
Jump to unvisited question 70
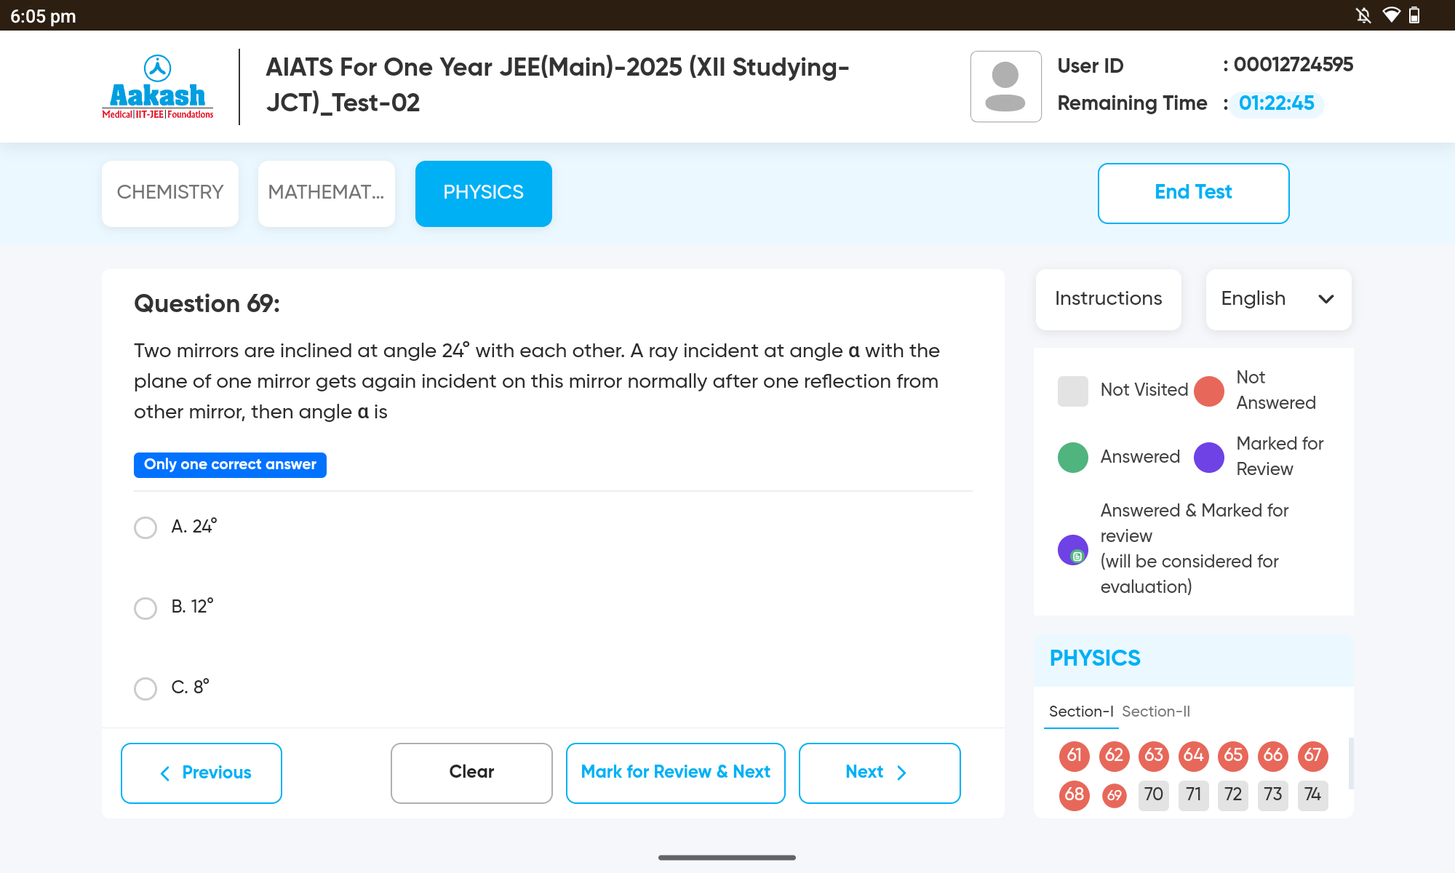(x=1154, y=794)
